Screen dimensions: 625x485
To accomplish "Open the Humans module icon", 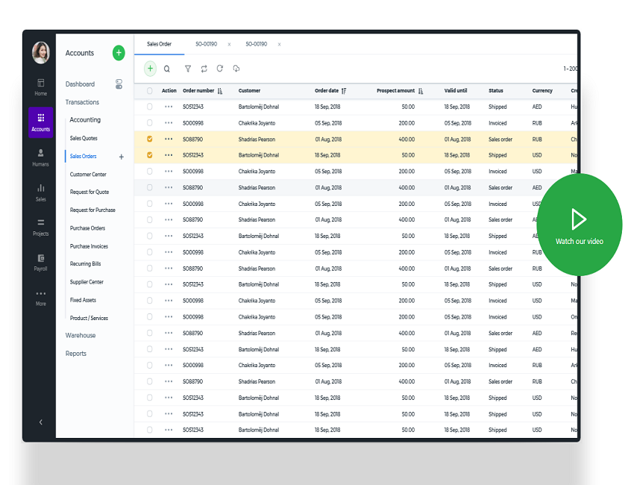I will pyautogui.click(x=40, y=157).
